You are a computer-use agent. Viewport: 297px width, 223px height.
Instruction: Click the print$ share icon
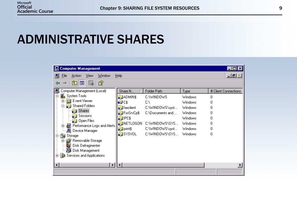point(120,129)
